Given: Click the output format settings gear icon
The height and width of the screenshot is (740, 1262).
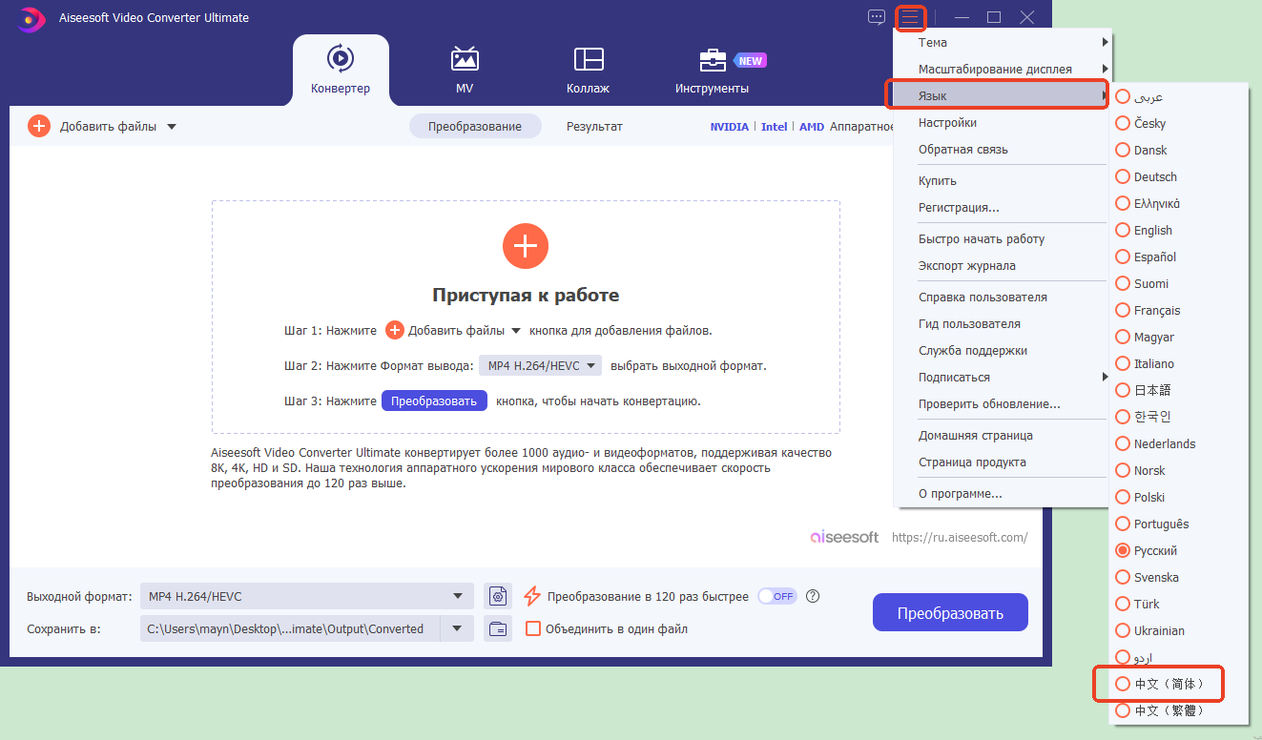Looking at the screenshot, I should (497, 595).
